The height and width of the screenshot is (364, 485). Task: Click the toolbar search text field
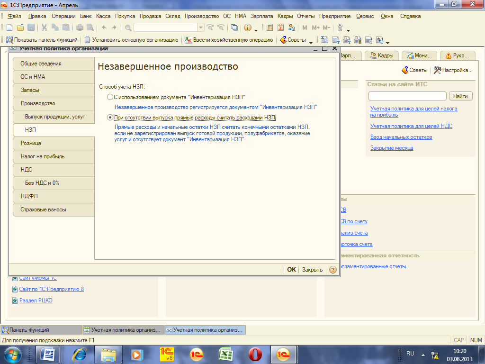coord(165,27)
